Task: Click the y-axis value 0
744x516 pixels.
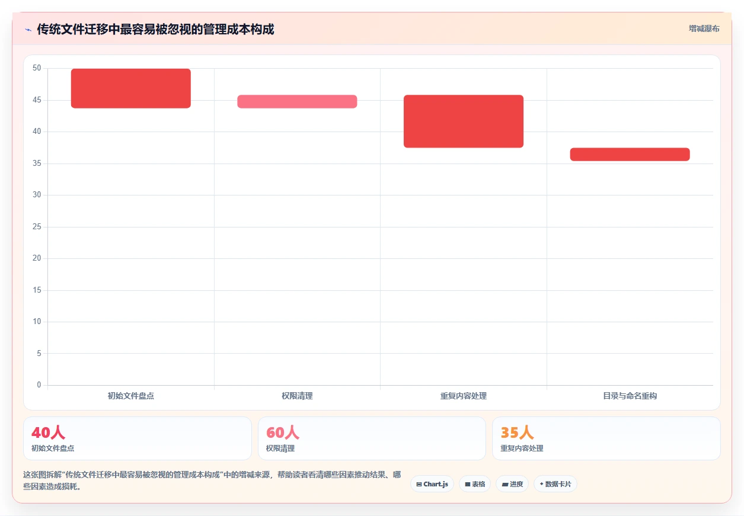Action: tap(39, 385)
